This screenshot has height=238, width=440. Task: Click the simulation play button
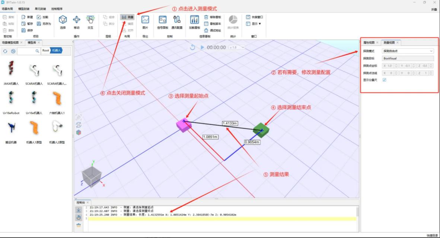[x=202, y=47]
